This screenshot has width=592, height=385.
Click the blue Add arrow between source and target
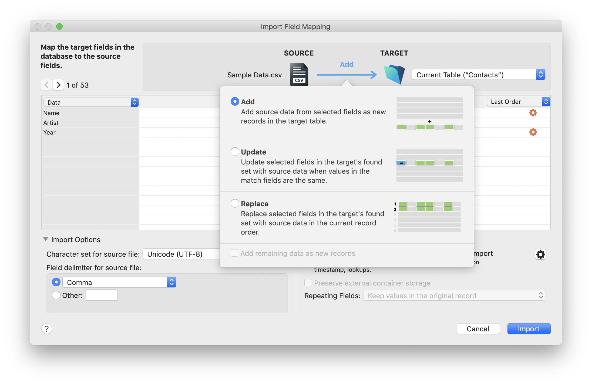(347, 74)
